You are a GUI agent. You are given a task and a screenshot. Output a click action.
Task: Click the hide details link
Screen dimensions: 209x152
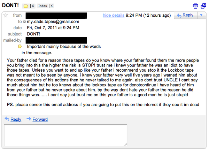click(x=113, y=15)
